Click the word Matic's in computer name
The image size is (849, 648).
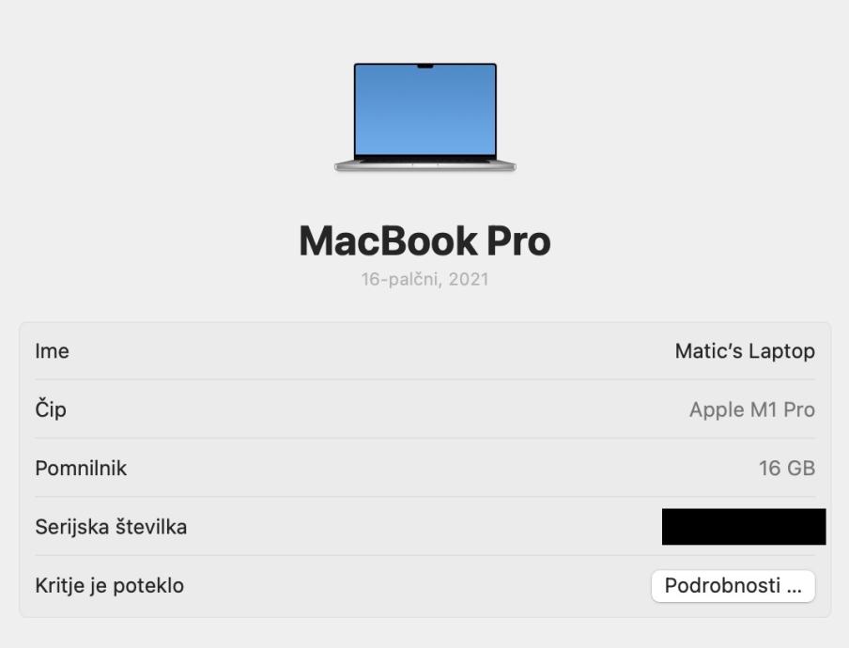(709, 351)
